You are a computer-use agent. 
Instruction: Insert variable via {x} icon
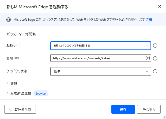click(x=148, y=58)
